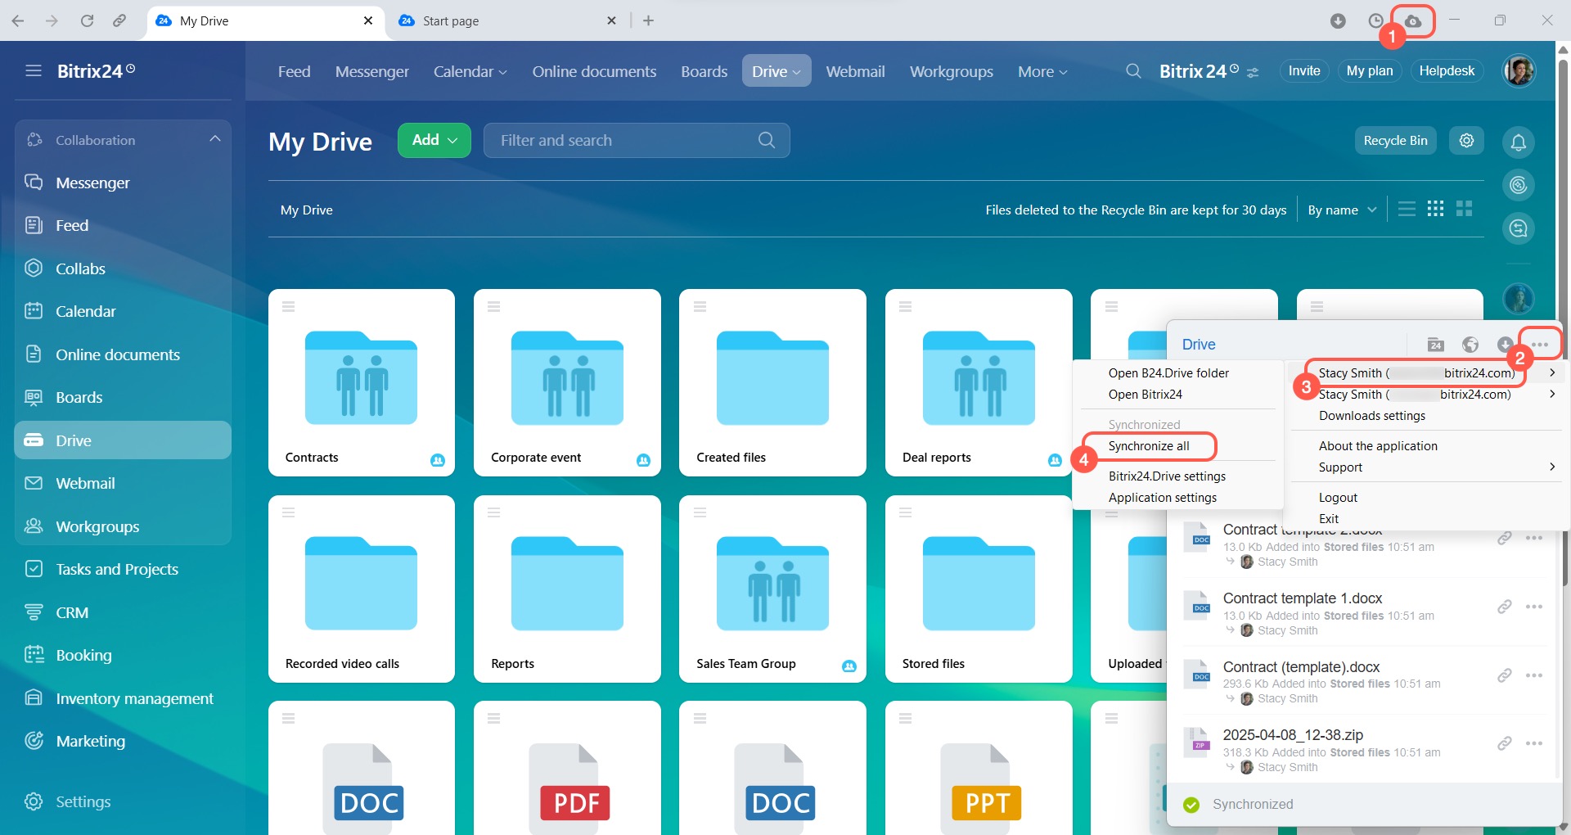Switch to list view
1571x835 pixels.
[x=1407, y=210]
